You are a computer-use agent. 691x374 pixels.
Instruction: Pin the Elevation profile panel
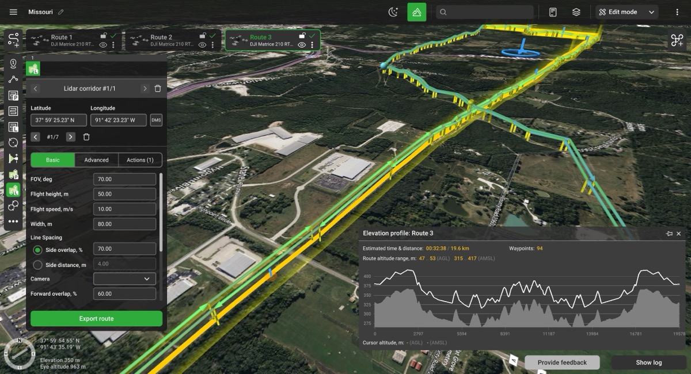pyautogui.click(x=669, y=234)
